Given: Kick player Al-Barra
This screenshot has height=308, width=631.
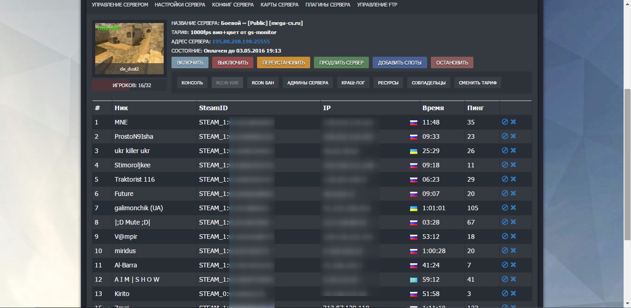Looking at the screenshot, I should click(x=513, y=265).
